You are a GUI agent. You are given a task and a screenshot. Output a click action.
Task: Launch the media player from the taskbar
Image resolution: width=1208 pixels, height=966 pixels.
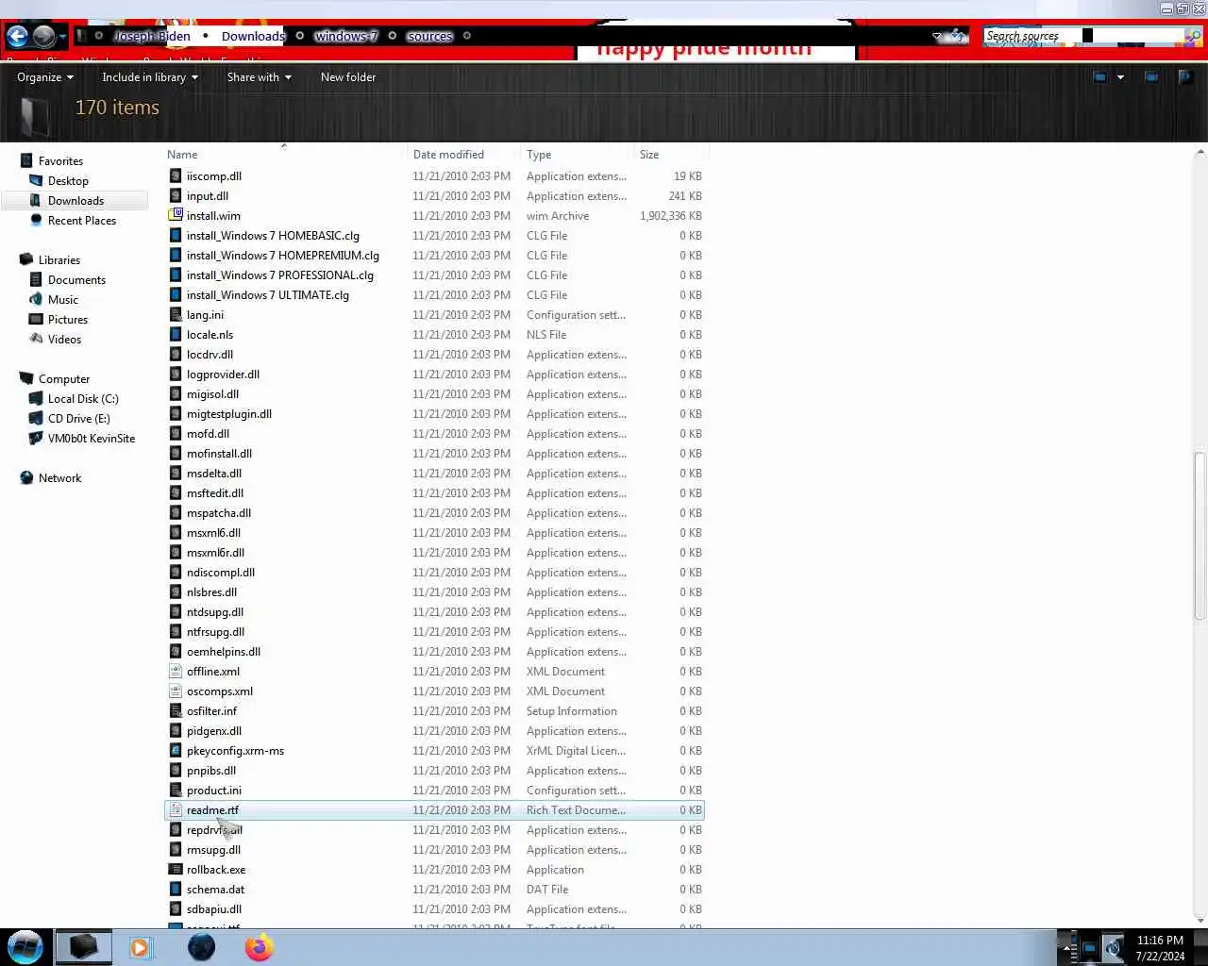click(140, 947)
